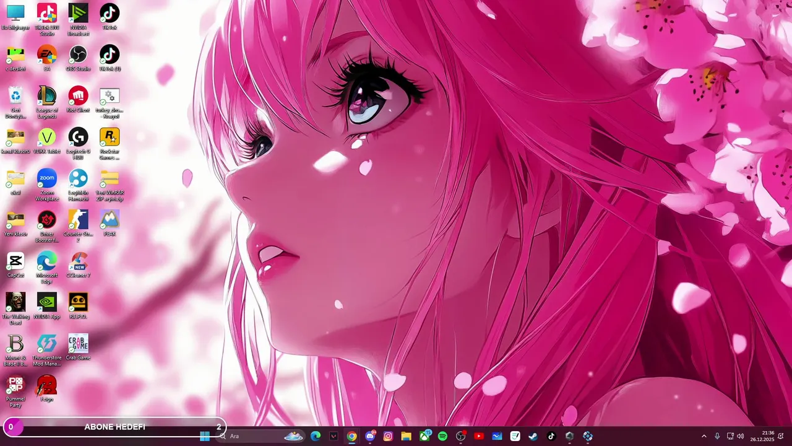Open Google Chrome from taskbar
The height and width of the screenshot is (446, 792).
point(351,436)
